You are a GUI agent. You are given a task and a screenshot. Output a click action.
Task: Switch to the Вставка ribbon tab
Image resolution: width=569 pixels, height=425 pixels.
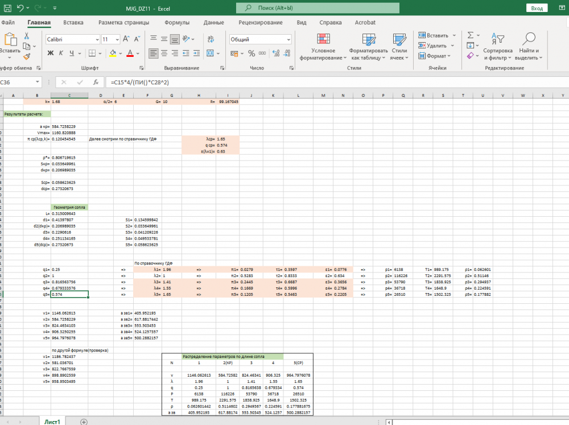73,22
